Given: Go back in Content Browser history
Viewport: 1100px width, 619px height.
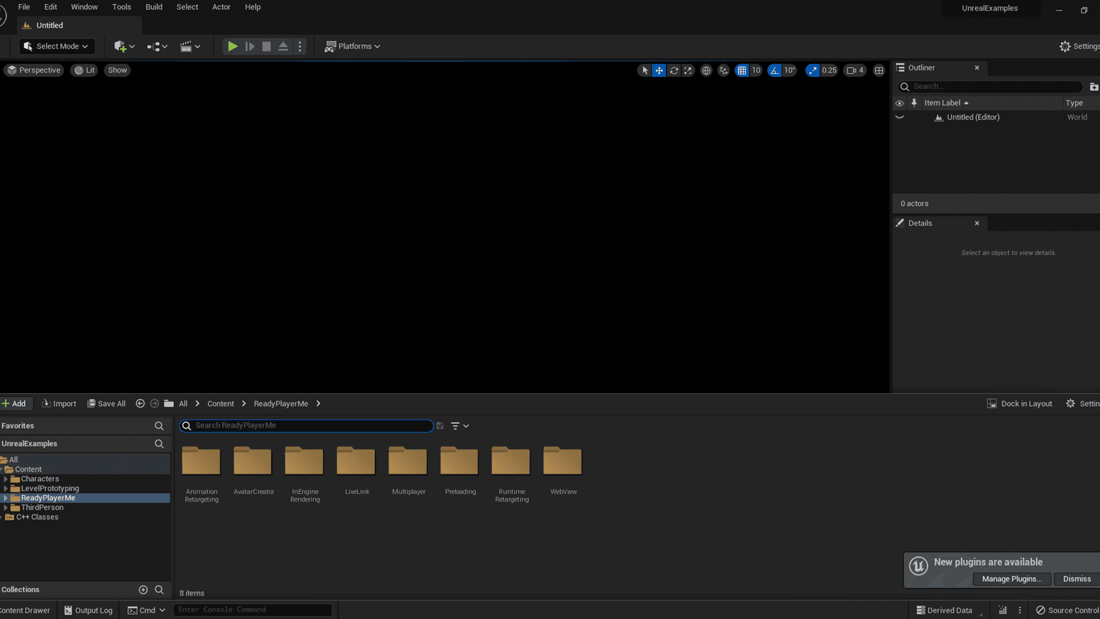Looking at the screenshot, I should [140, 403].
